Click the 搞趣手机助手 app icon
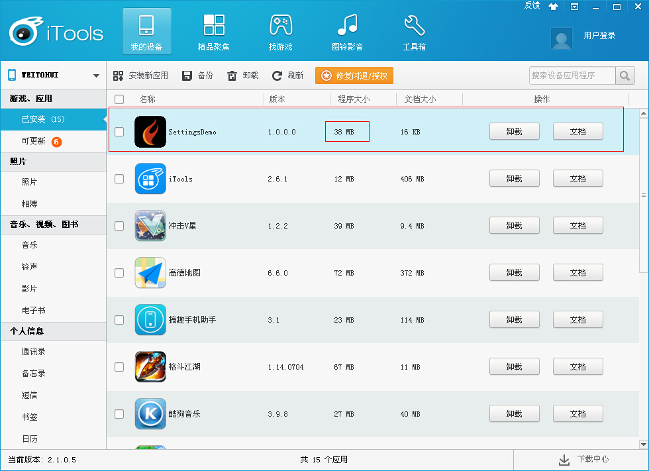Screen dimensions: 649x471 click(x=150, y=320)
